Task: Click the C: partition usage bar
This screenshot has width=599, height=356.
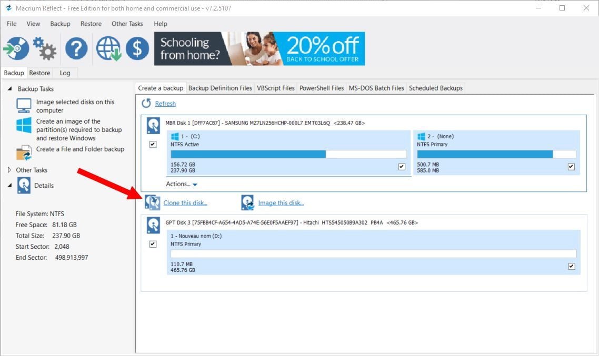Action: click(x=288, y=154)
